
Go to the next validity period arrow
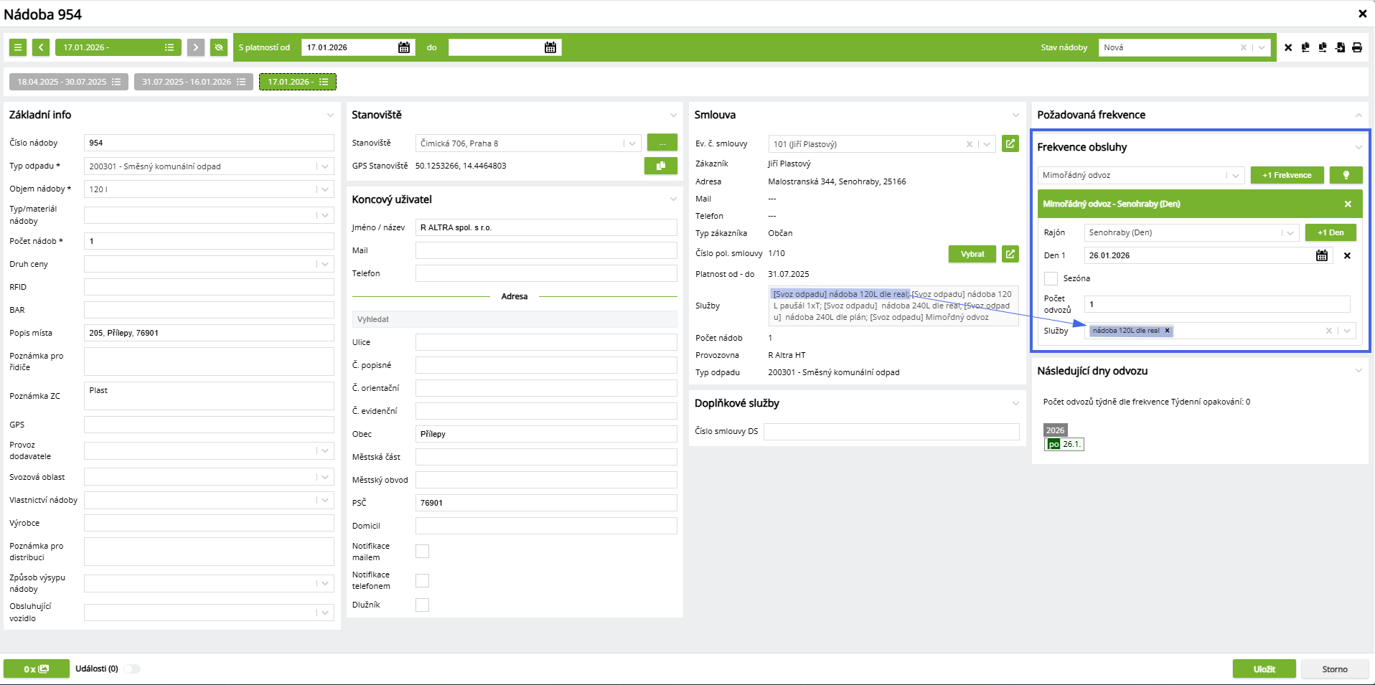point(196,47)
